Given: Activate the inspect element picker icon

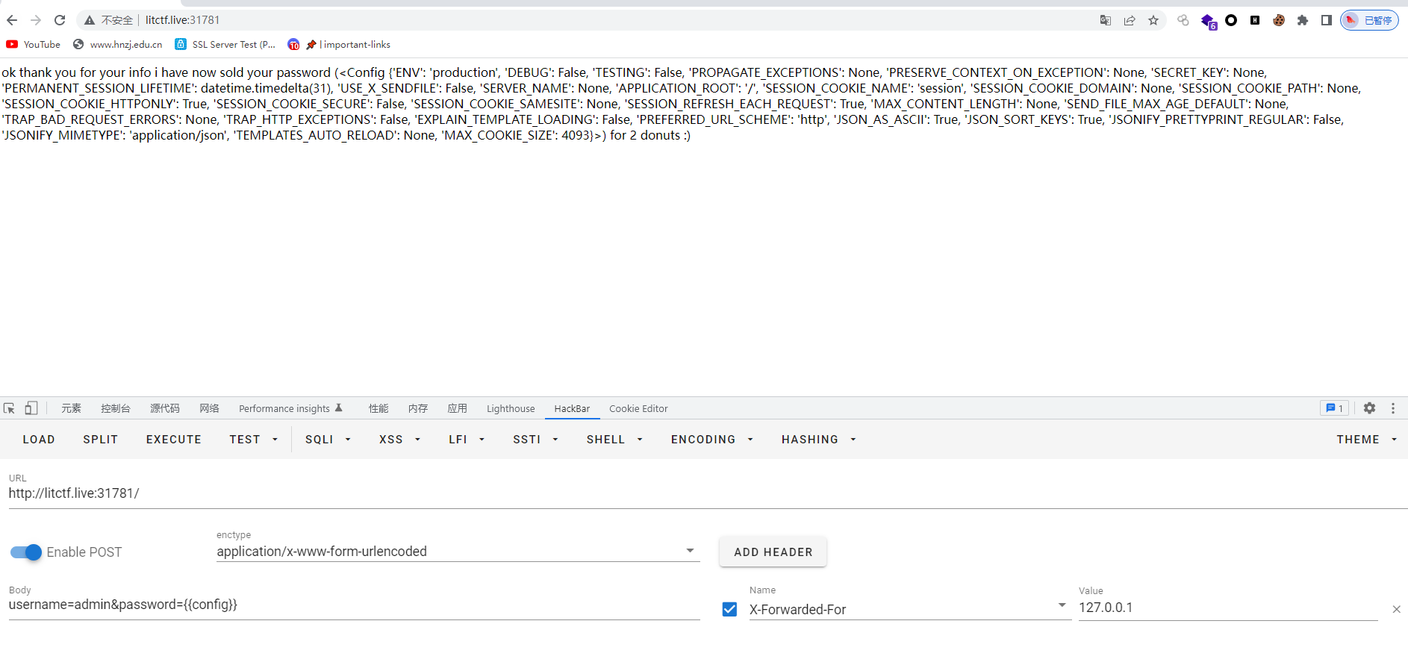Looking at the screenshot, I should coord(9,408).
